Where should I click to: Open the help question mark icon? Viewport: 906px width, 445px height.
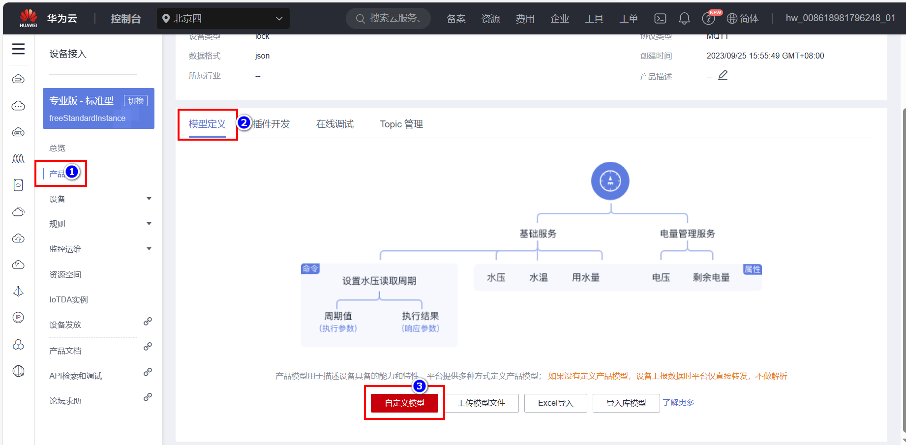[x=708, y=19]
